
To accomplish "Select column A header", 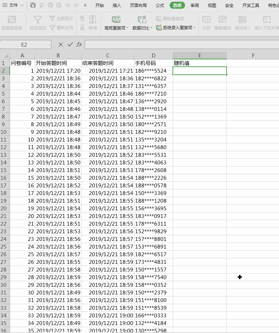I will point(22,56).
